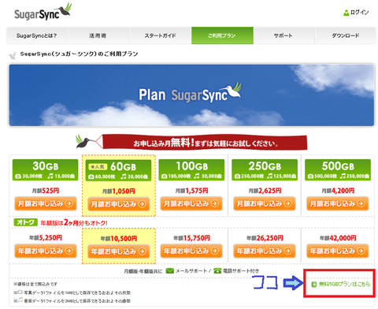Click the Plan SugarSync sky banner
The image size is (378, 309).
click(x=191, y=95)
